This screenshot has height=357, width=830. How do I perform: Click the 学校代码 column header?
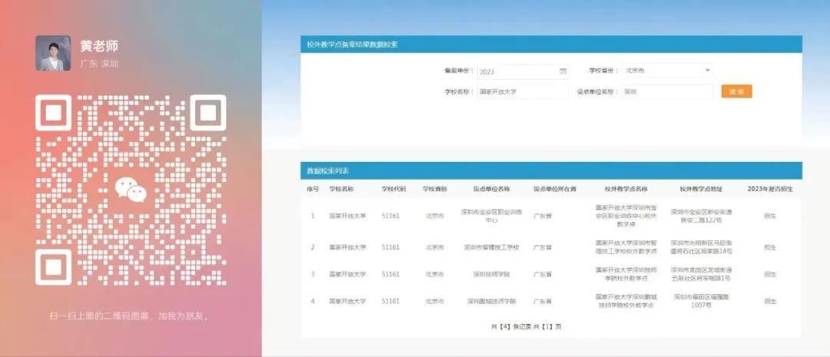[393, 189]
